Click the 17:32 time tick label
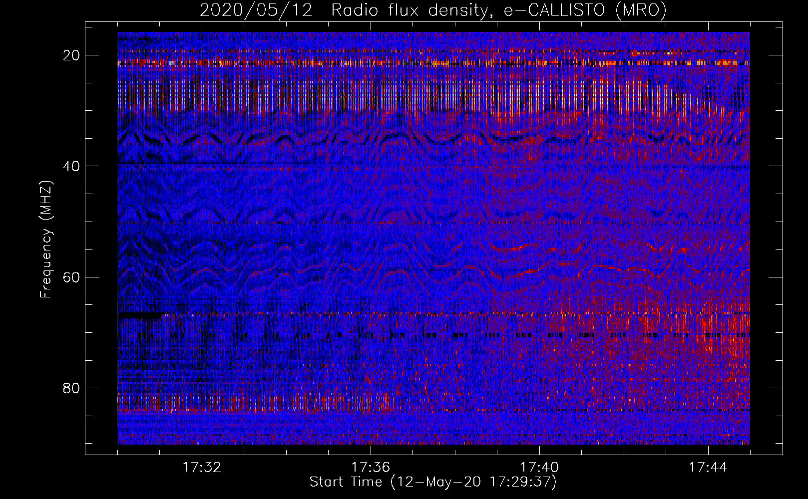This screenshot has height=499, width=808. tap(202, 467)
